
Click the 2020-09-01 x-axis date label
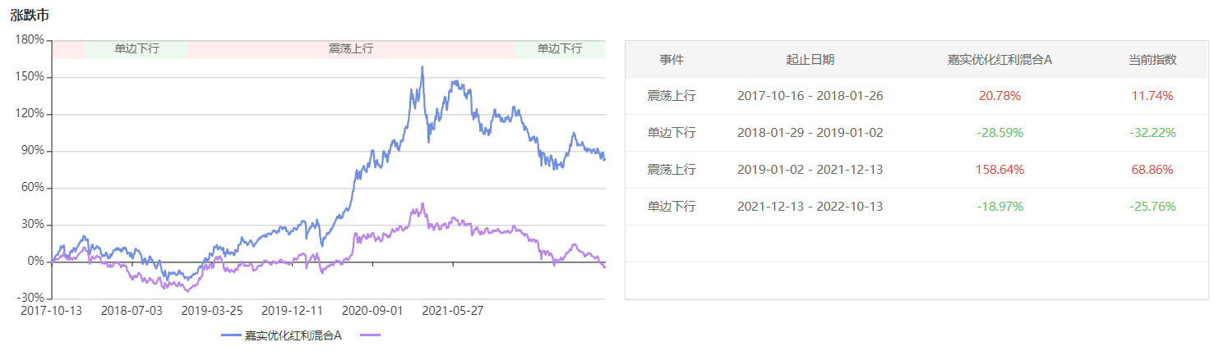(x=372, y=311)
